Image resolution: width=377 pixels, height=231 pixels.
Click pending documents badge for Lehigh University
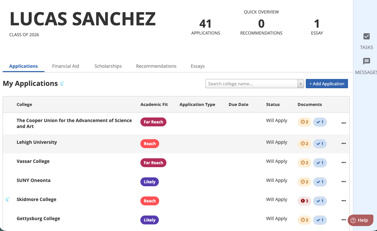[304, 143]
